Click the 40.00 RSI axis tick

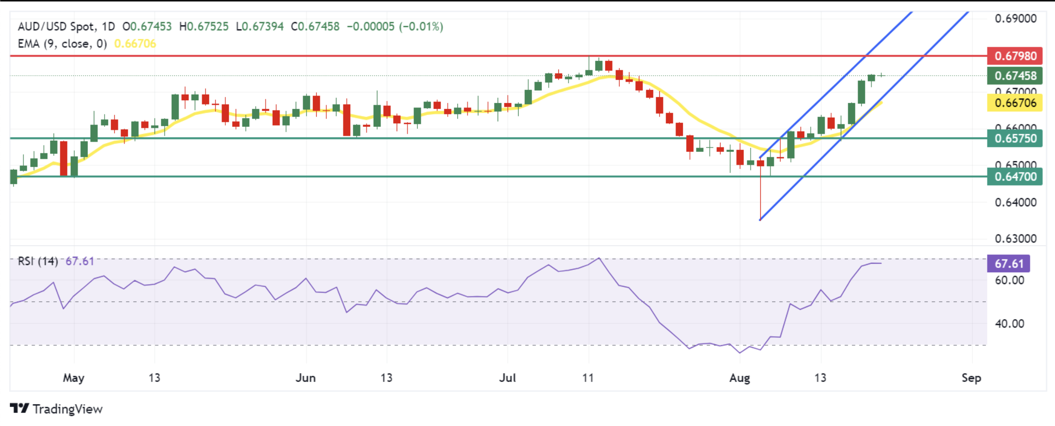click(1010, 324)
